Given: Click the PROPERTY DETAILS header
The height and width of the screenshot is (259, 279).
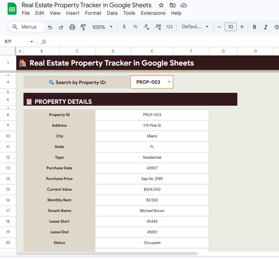Looking at the screenshot, I should point(130,99).
